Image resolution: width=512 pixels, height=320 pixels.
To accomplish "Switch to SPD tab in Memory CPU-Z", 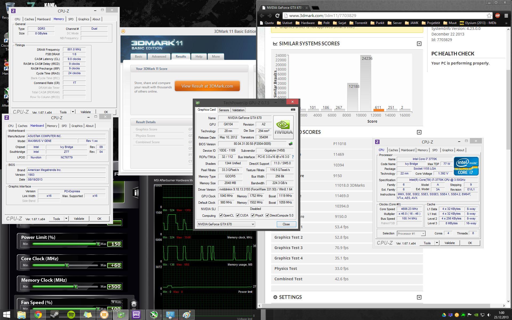I will (x=71, y=19).
